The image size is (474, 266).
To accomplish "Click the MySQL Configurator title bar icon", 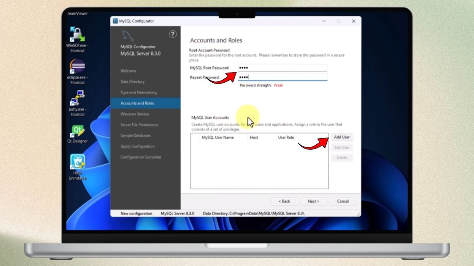I will (115, 21).
